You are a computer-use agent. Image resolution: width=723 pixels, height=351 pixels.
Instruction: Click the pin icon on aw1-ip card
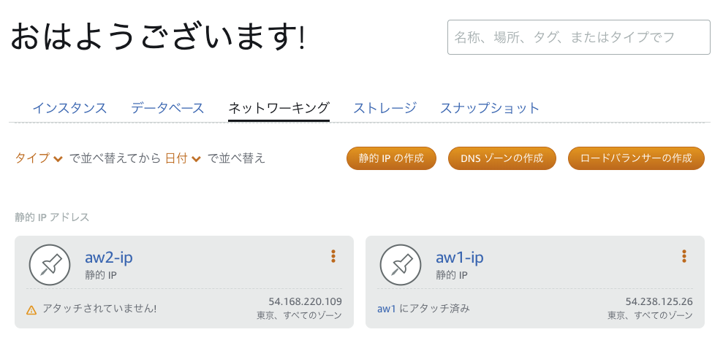[x=401, y=265]
